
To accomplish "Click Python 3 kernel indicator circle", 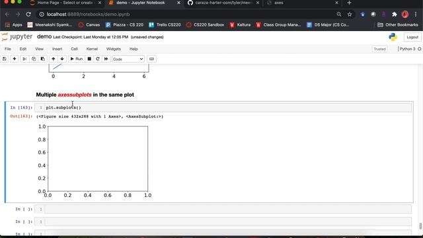I will pos(419,49).
